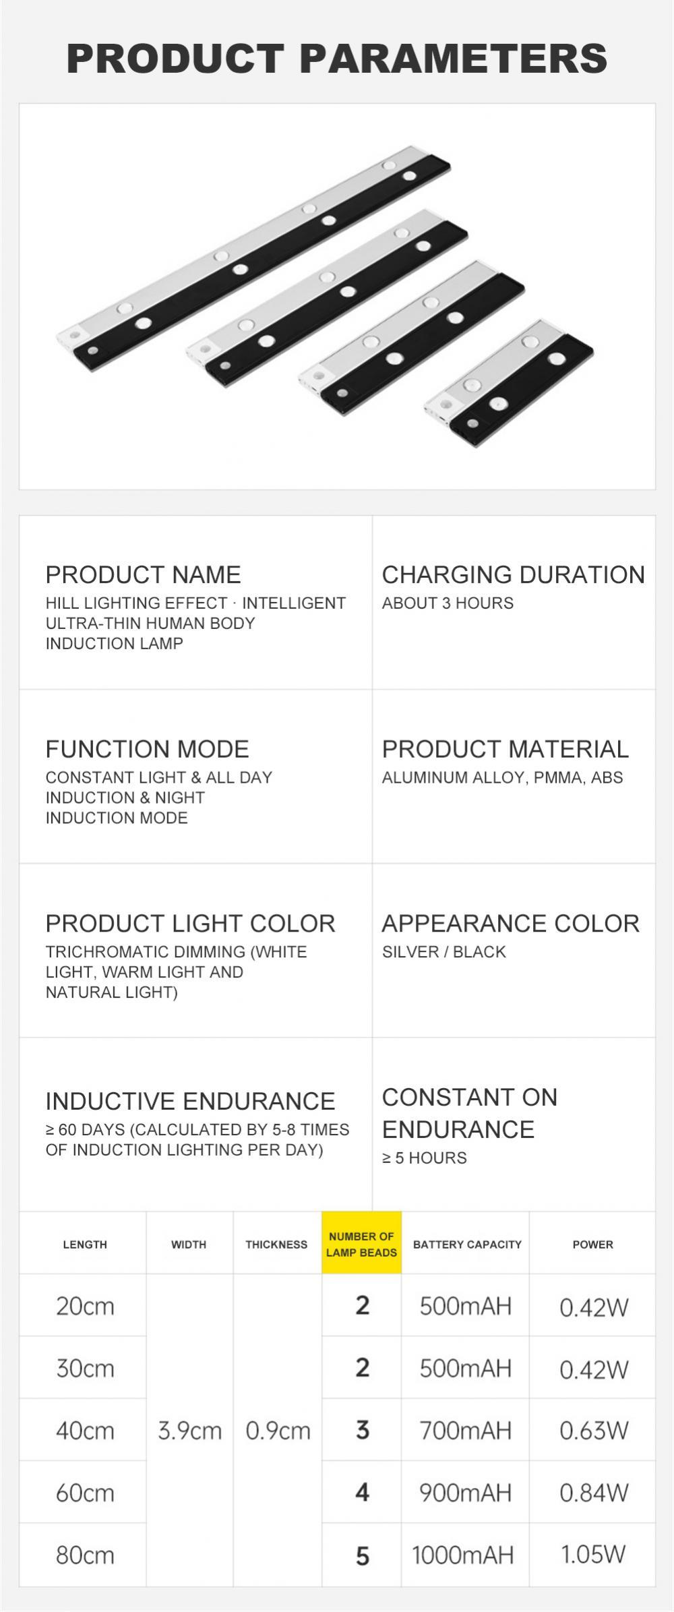Click the PRODUCT MATERIAL heading
674x1612 pixels.
(505, 749)
